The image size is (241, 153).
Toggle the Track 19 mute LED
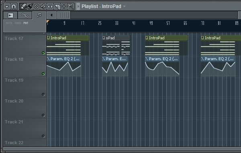[43, 95]
